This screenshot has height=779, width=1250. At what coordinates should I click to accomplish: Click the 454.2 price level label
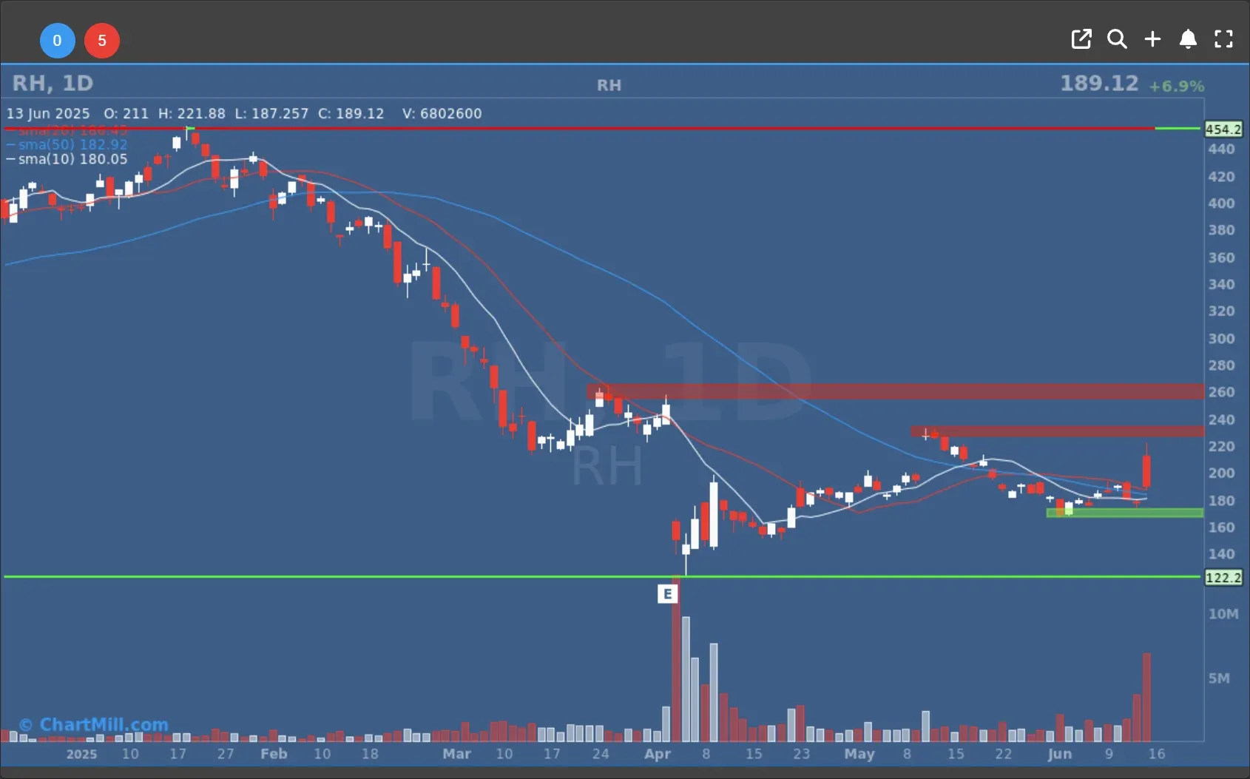tap(1223, 129)
